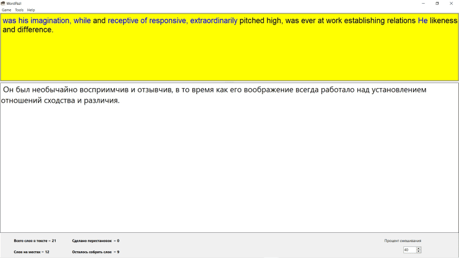The height and width of the screenshot is (258, 459).
Task: Increase the mixing percent with up arrow
Action: (419, 248)
